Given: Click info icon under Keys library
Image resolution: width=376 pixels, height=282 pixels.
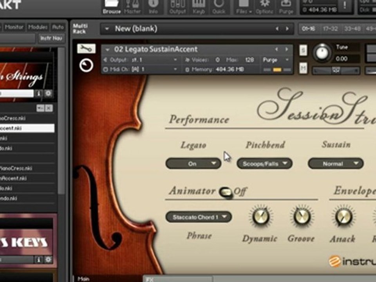Looking at the screenshot, I should pos(39,259).
